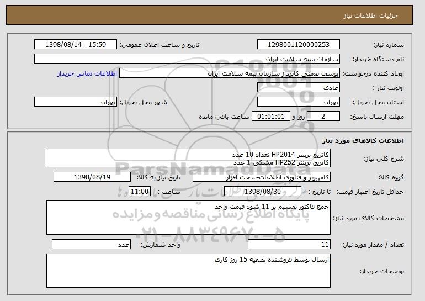Click the counting unit field عدد
The image size is (425, 301).
[91, 244]
